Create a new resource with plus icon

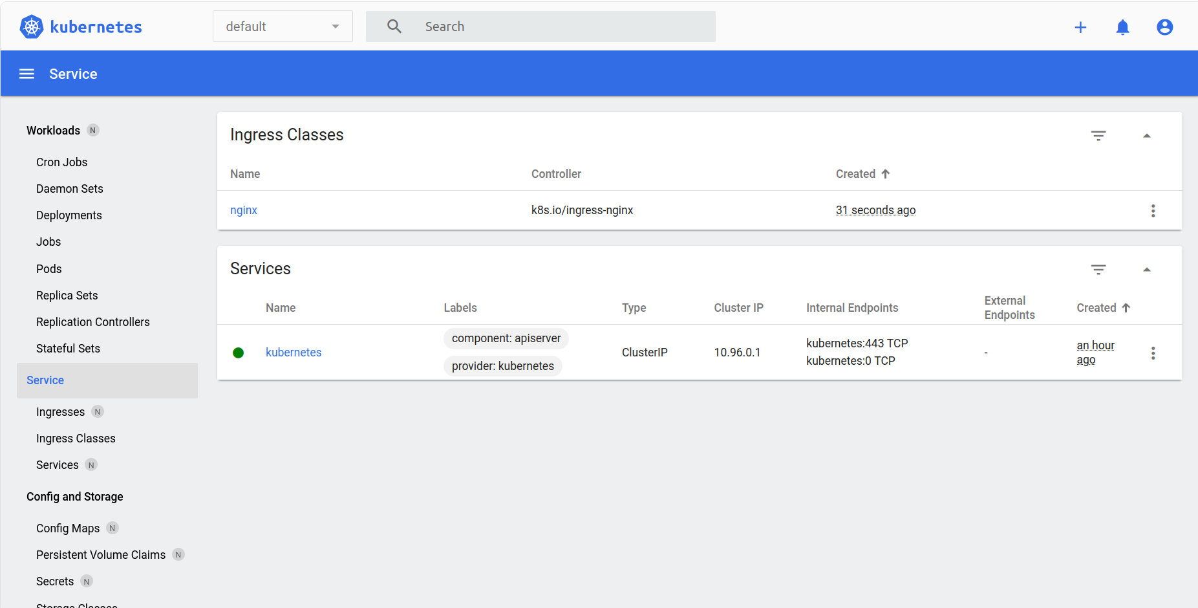tap(1080, 27)
